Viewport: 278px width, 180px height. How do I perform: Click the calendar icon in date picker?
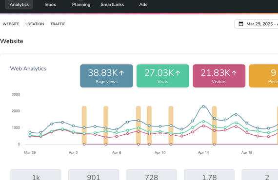pos(241,24)
